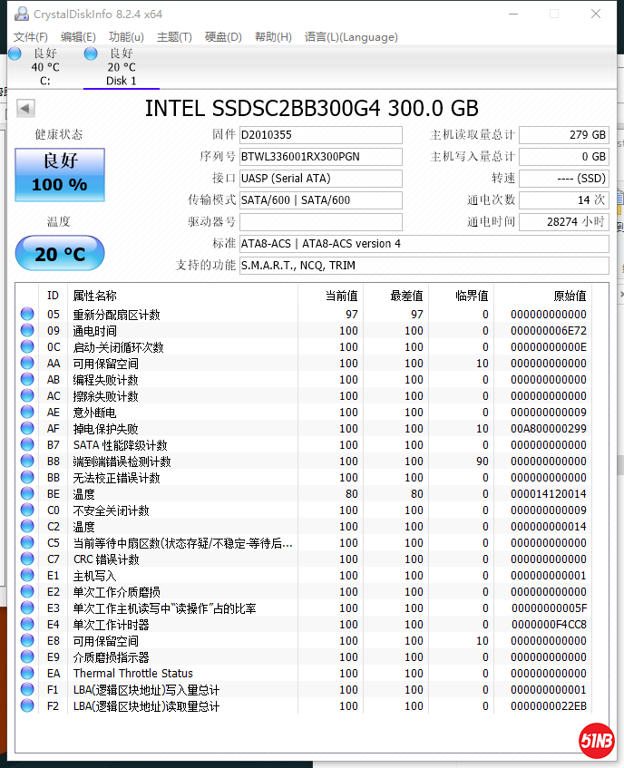Click the status orb for attribute F2
This screenshot has height=768, width=624.
tap(27, 706)
